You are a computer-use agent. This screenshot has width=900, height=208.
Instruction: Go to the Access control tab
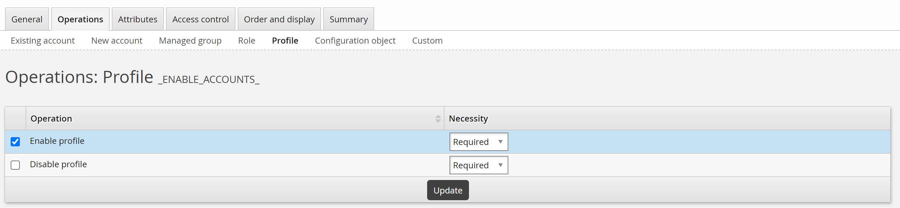point(200,19)
